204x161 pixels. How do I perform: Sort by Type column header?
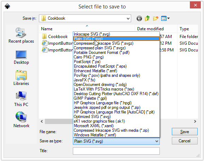tap(188, 29)
